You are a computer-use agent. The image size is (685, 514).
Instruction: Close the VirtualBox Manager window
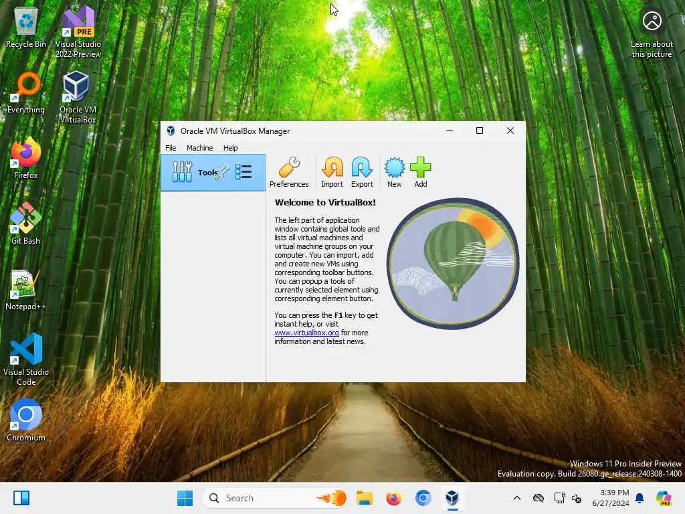pyautogui.click(x=510, y=131)
